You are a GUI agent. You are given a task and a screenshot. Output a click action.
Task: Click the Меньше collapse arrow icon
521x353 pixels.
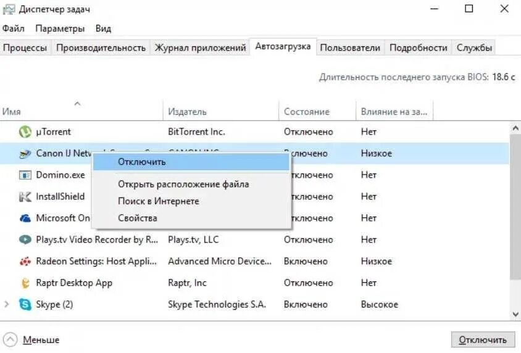click(10, 339)
